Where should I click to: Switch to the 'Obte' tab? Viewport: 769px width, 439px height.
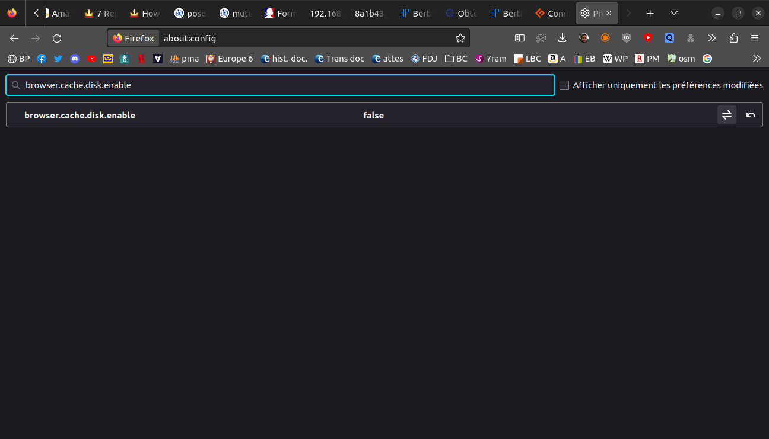tap(461, 13)
